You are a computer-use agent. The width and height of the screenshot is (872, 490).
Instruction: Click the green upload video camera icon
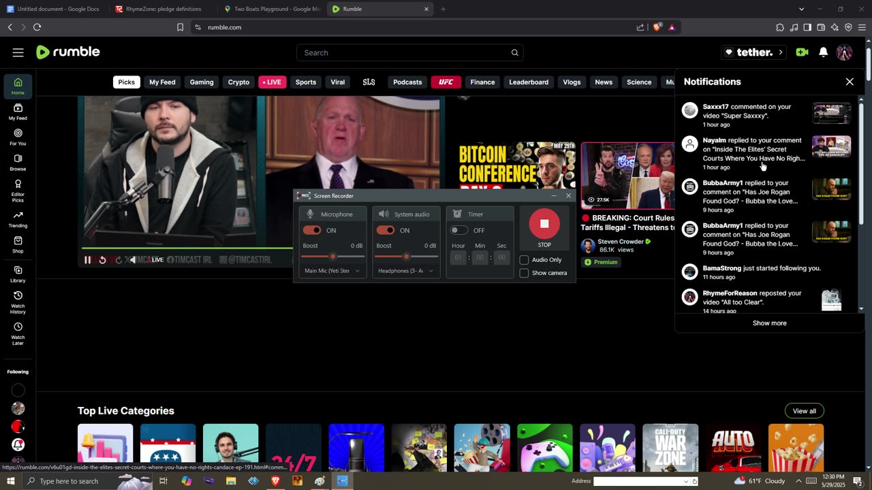[802, 52]
